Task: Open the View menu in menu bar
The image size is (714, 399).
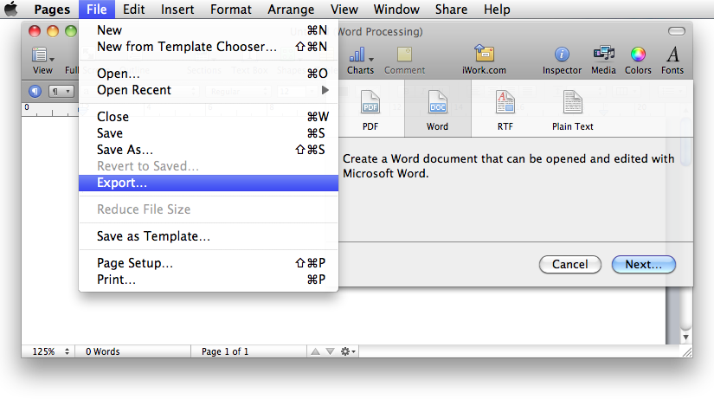Action: [x=344, y=10]
